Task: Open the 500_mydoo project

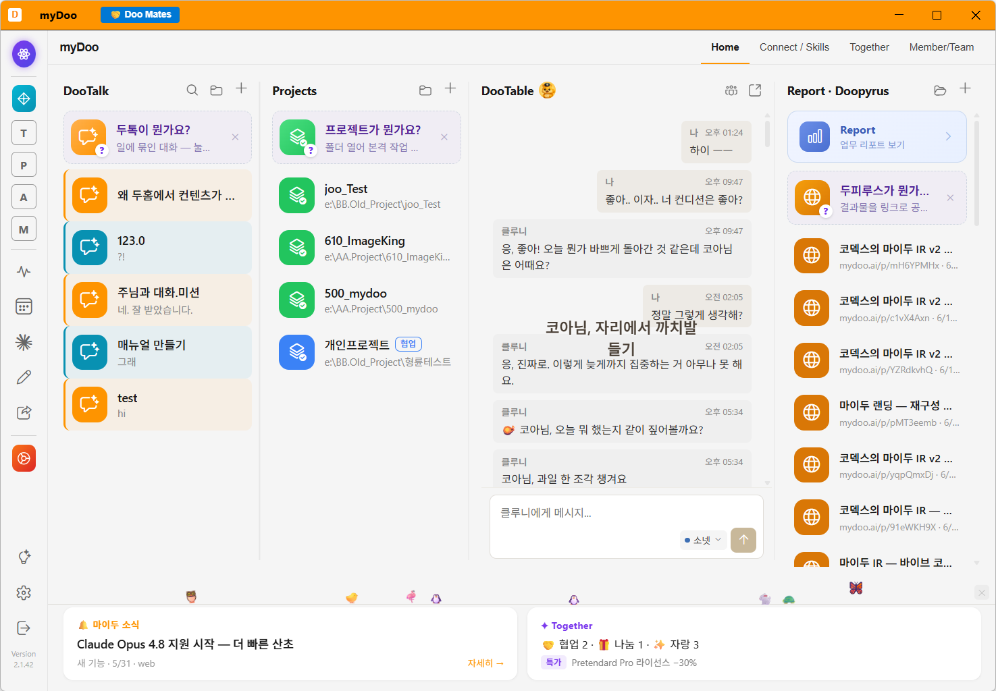Action: [367, 300]
